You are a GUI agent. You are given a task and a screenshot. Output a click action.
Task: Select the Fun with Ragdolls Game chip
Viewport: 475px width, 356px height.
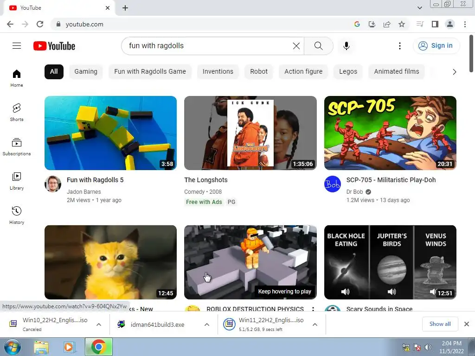click(150, 72)
